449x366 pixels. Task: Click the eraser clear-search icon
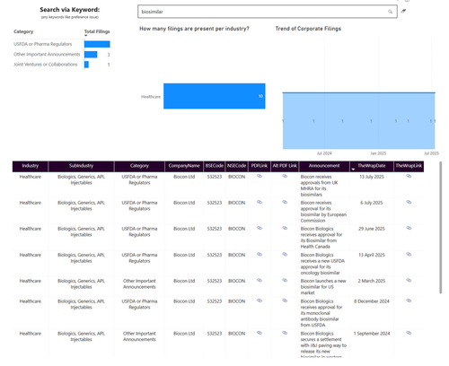click(403, 11)
